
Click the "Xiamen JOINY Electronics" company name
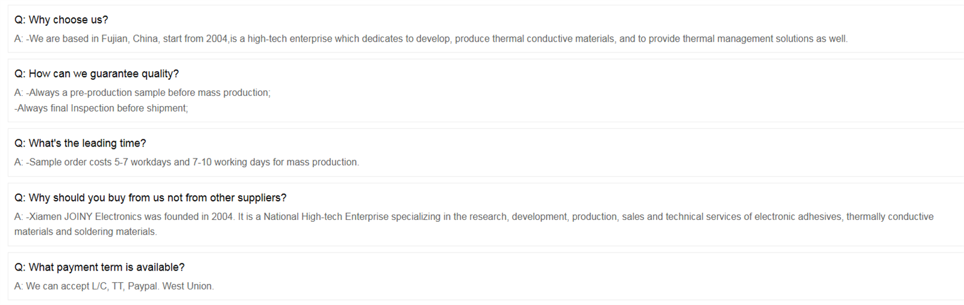pyautogui.click(x=85, y=216)
